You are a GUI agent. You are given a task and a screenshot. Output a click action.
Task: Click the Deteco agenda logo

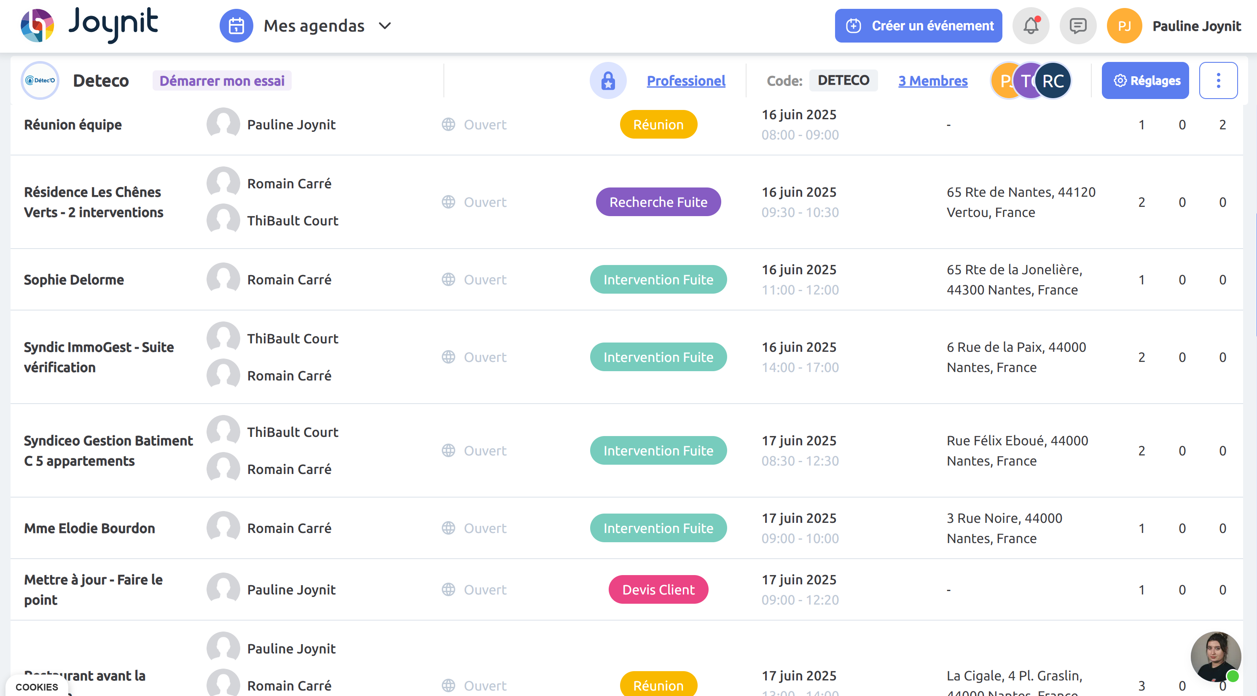click(x=40, y=80)
